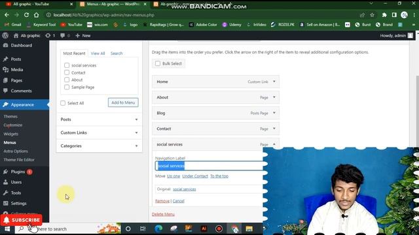Expand the Home menu item arrow

pos(274,82)
